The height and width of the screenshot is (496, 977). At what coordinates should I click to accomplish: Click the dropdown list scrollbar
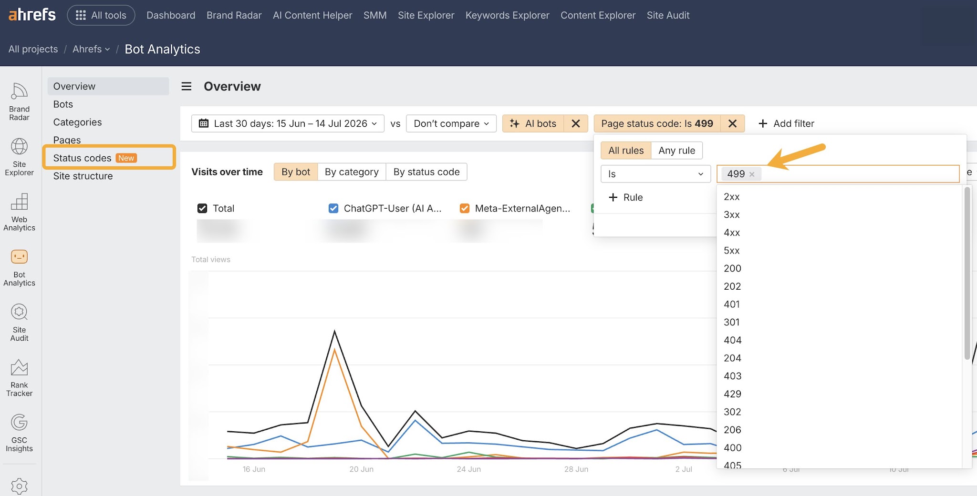pos(967,273)
